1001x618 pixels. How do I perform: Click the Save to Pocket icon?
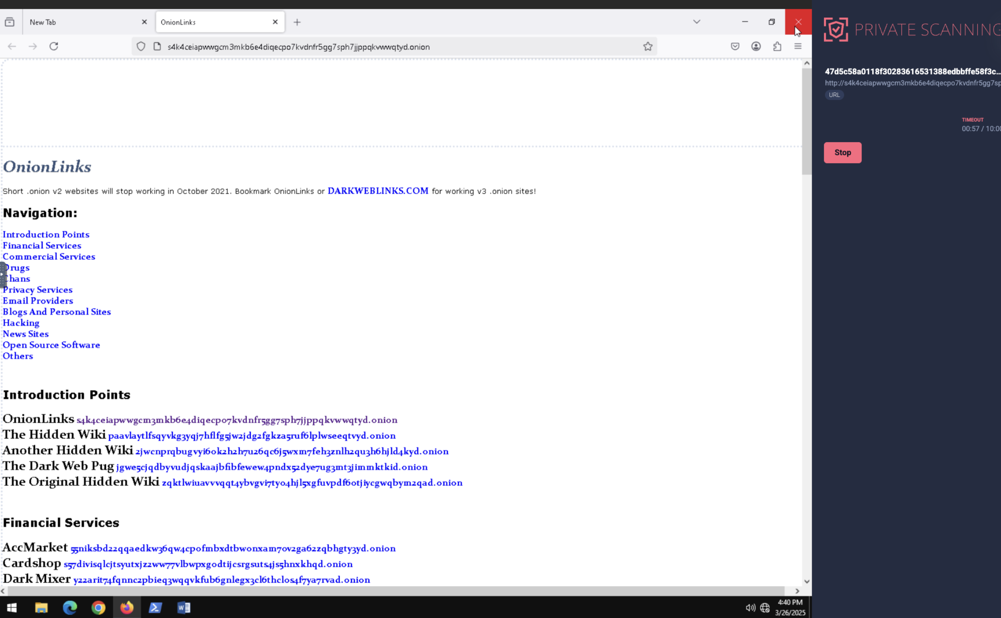735,46
